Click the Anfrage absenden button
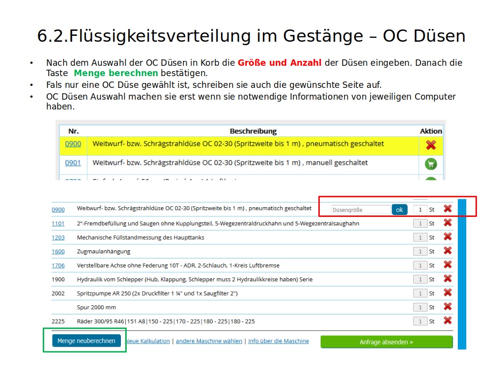This screenshot has width=503, height=377. pos(387,342)
